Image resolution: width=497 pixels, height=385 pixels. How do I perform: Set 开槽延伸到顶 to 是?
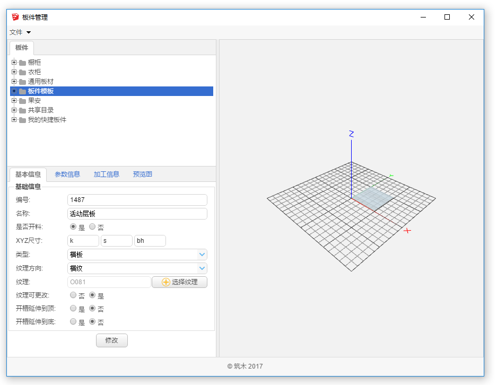point(73,309)
